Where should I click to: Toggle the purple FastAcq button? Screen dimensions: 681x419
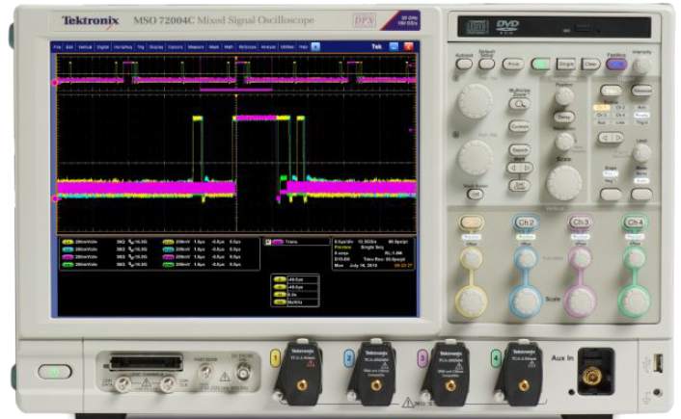coord(616,65)
